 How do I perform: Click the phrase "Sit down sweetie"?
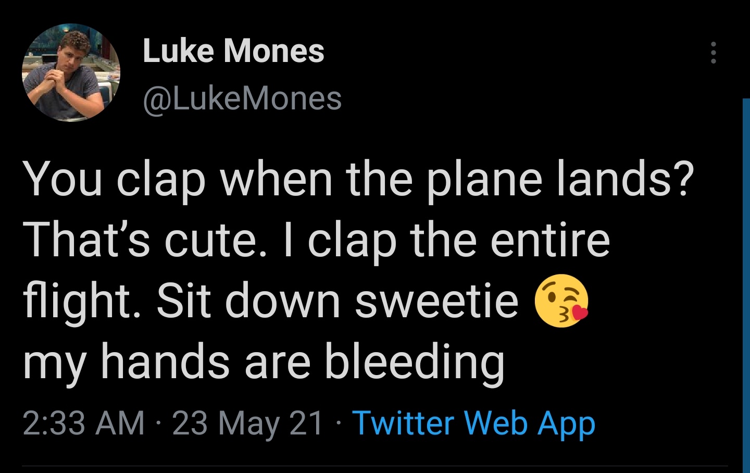[337, 301]
